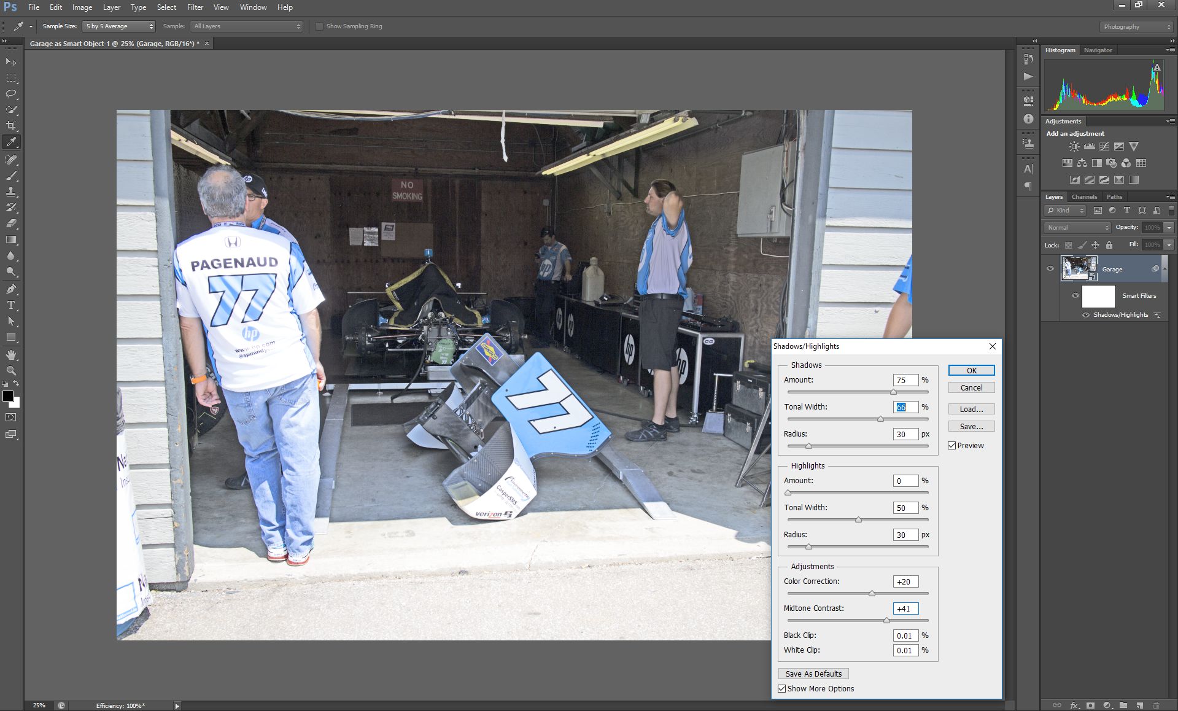1178x711 pixels.
Task: Select the Rectangular Marquee tool
Action: click(x=11, y=78)
